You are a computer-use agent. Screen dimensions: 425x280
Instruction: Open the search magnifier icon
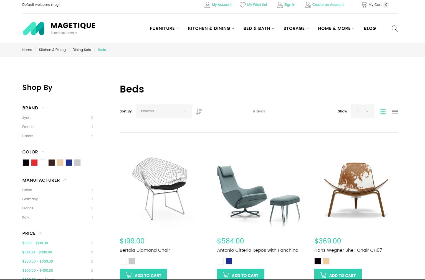point(394,29)
